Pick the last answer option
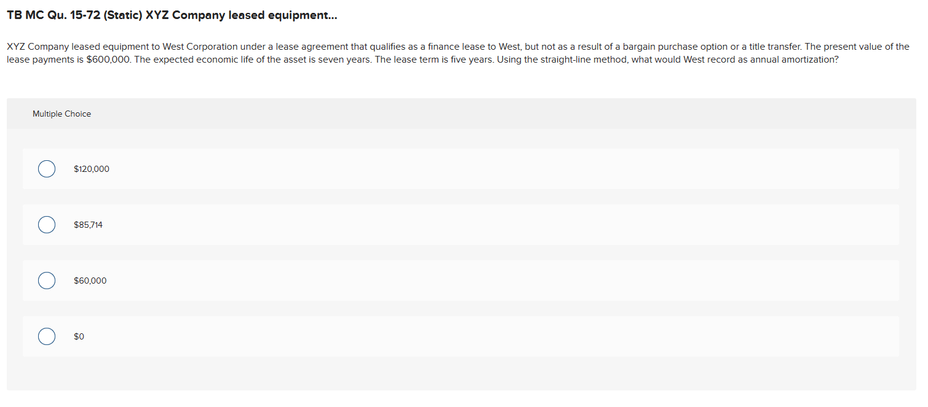The image size is (928, 407). click(47, 336)
